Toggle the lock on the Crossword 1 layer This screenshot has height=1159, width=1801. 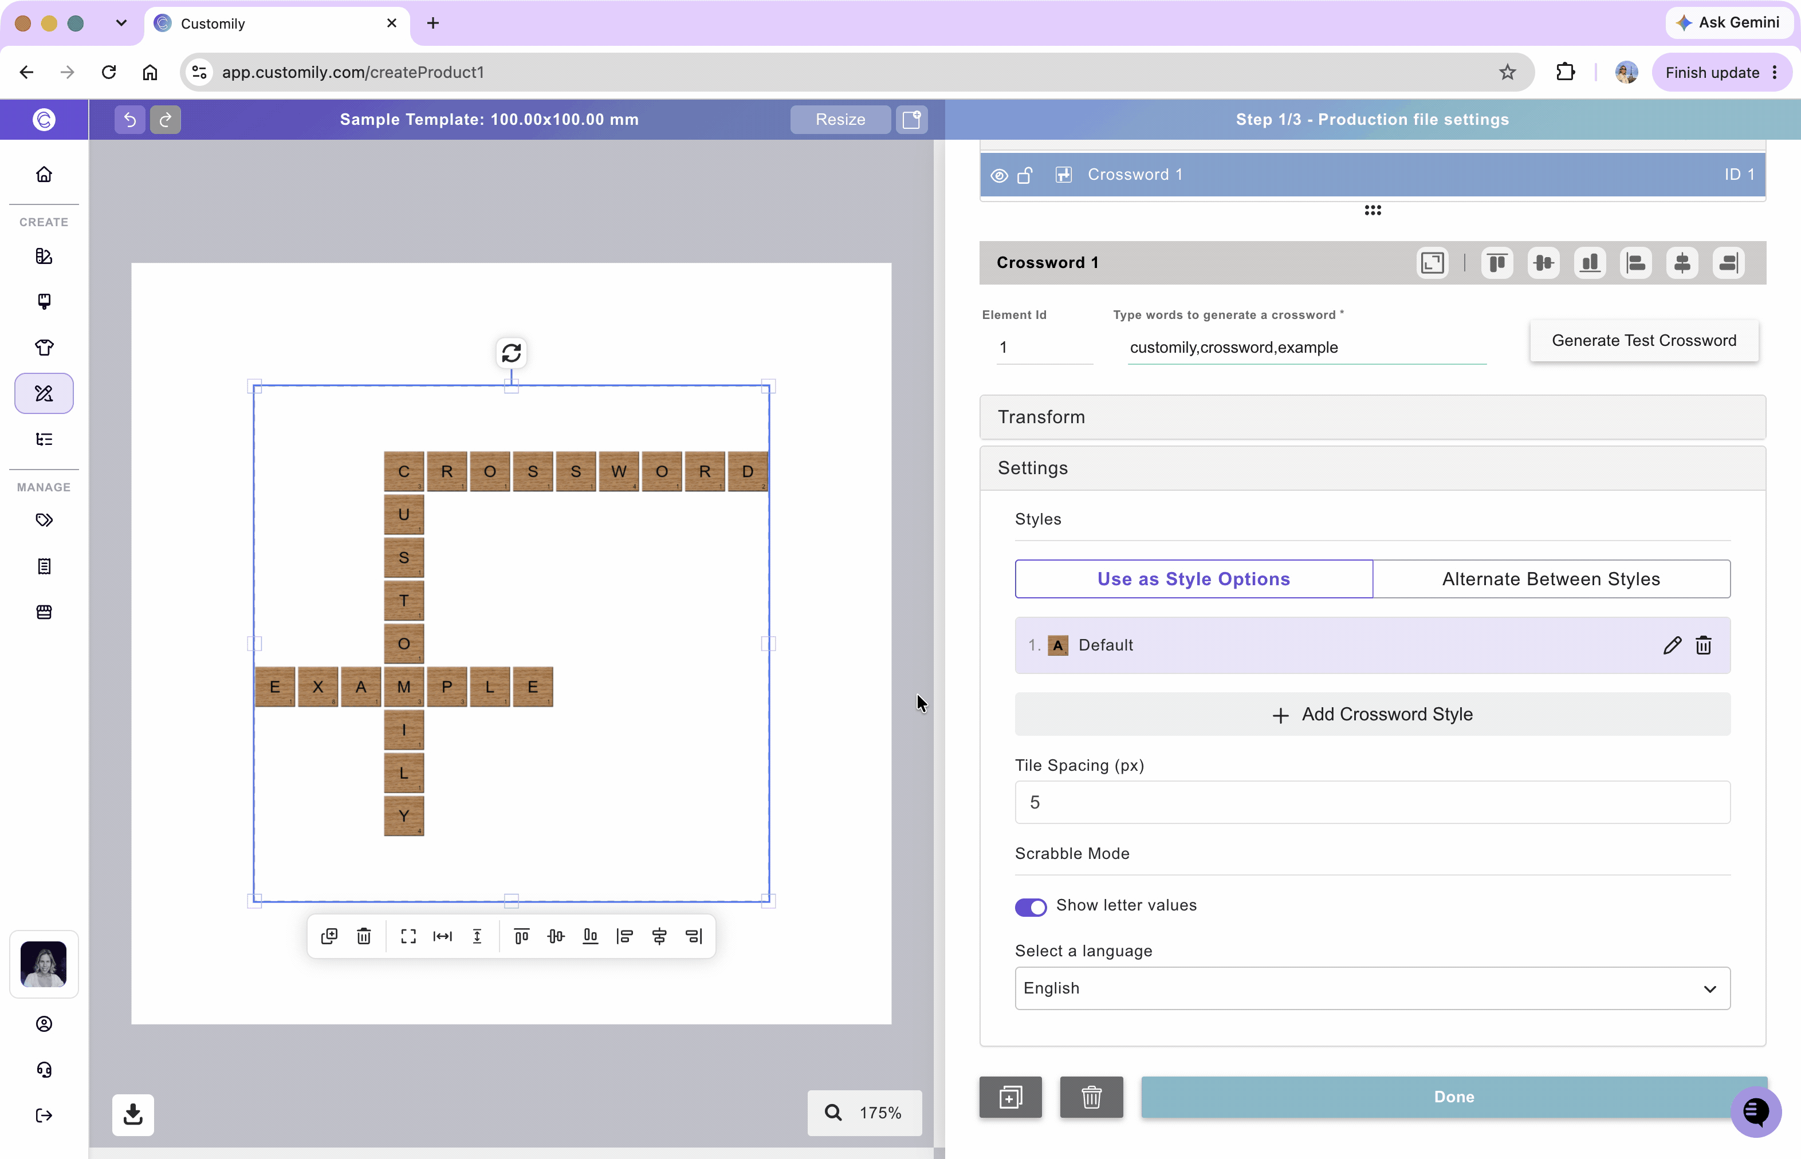click(x=1025, y=175)
